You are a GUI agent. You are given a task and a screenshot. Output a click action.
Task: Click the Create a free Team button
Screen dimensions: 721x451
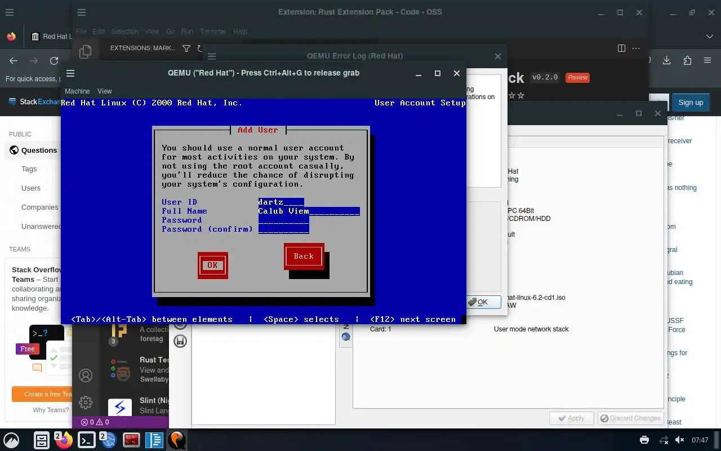coord(42,394)
